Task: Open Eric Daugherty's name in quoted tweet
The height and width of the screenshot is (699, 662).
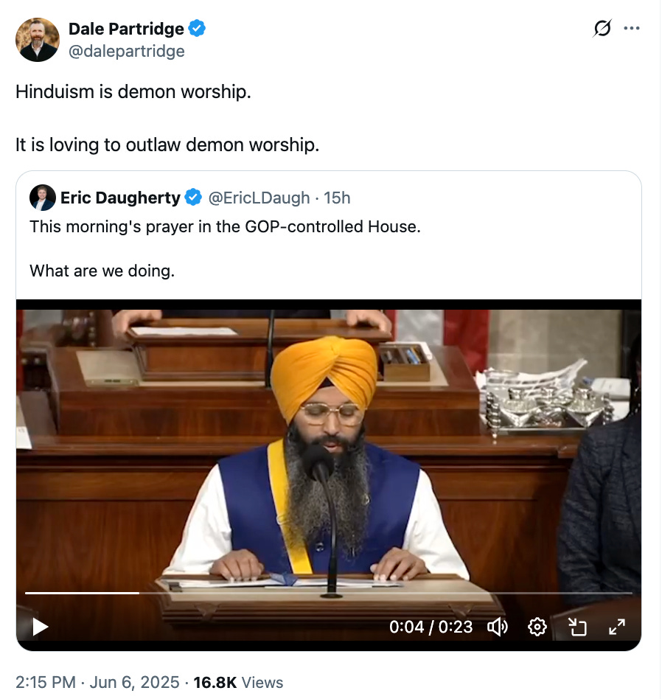Action: pos(120,198)
